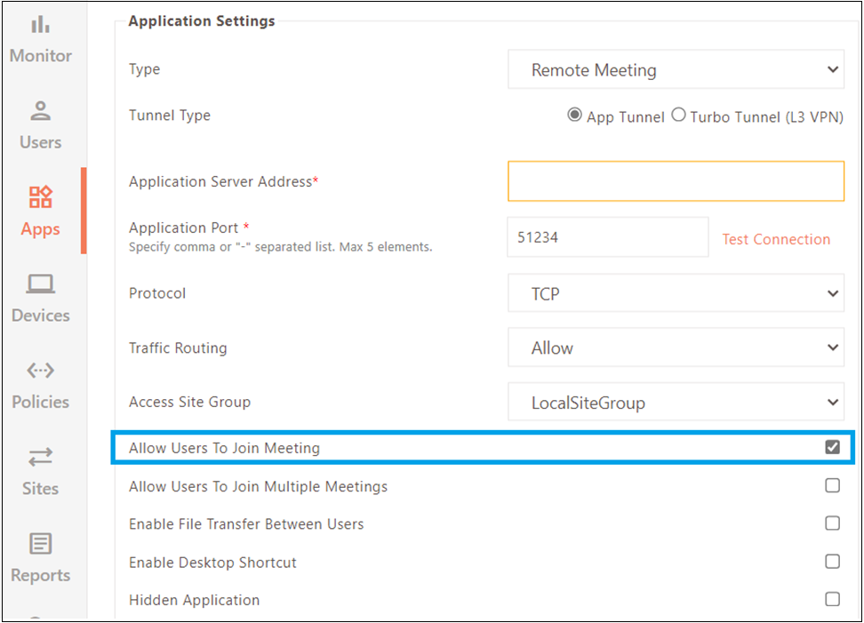Expand the Access Site Group LocalSiteGroup dropdown
The image size is (864, 623).
676,402
